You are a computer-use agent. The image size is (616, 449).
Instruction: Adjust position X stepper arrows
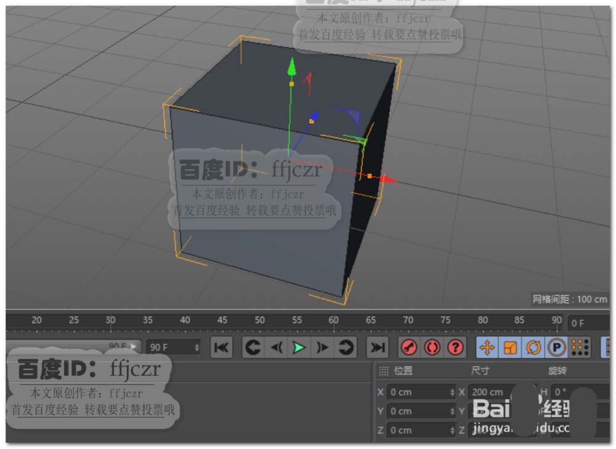click(452, 392)
